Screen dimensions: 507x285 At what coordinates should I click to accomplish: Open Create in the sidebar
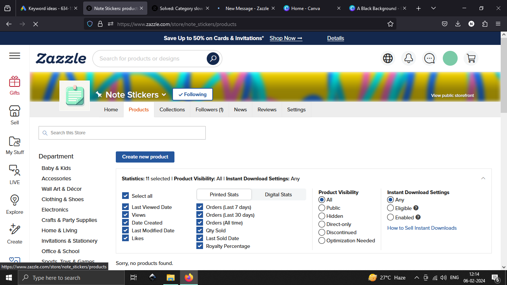(x=15, y=234)
